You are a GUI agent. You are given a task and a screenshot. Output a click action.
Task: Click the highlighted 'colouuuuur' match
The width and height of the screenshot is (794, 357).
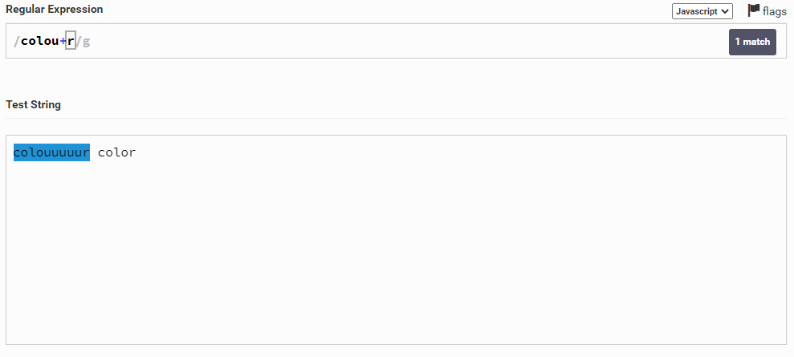[51, 152]
